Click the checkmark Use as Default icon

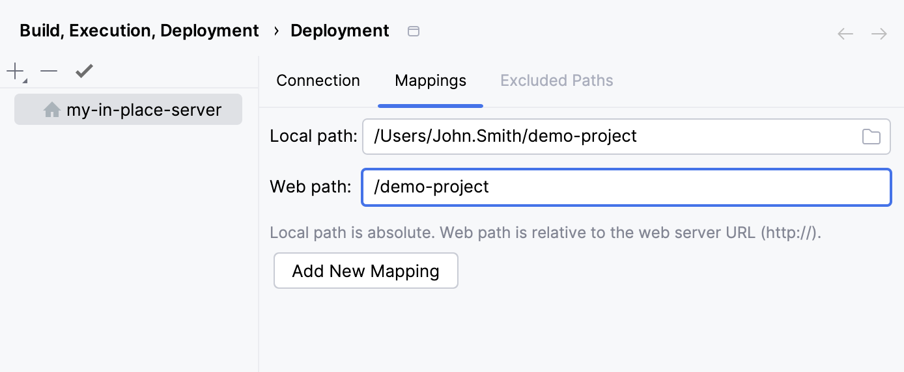click(x=84, y=71)
